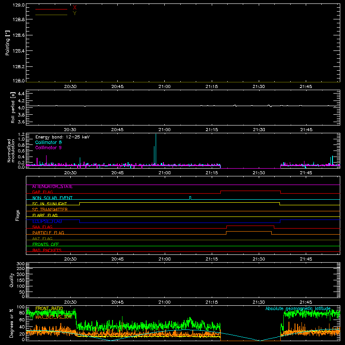Click the raised GAP_FLAG segment
The height and width of the screenshot is (345, 345).
251,191
